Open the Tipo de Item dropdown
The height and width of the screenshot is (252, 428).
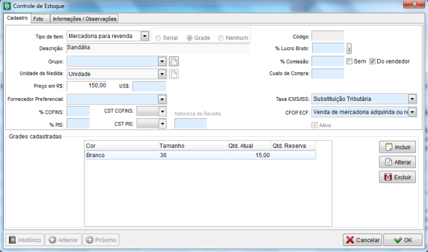pos(145,36)
